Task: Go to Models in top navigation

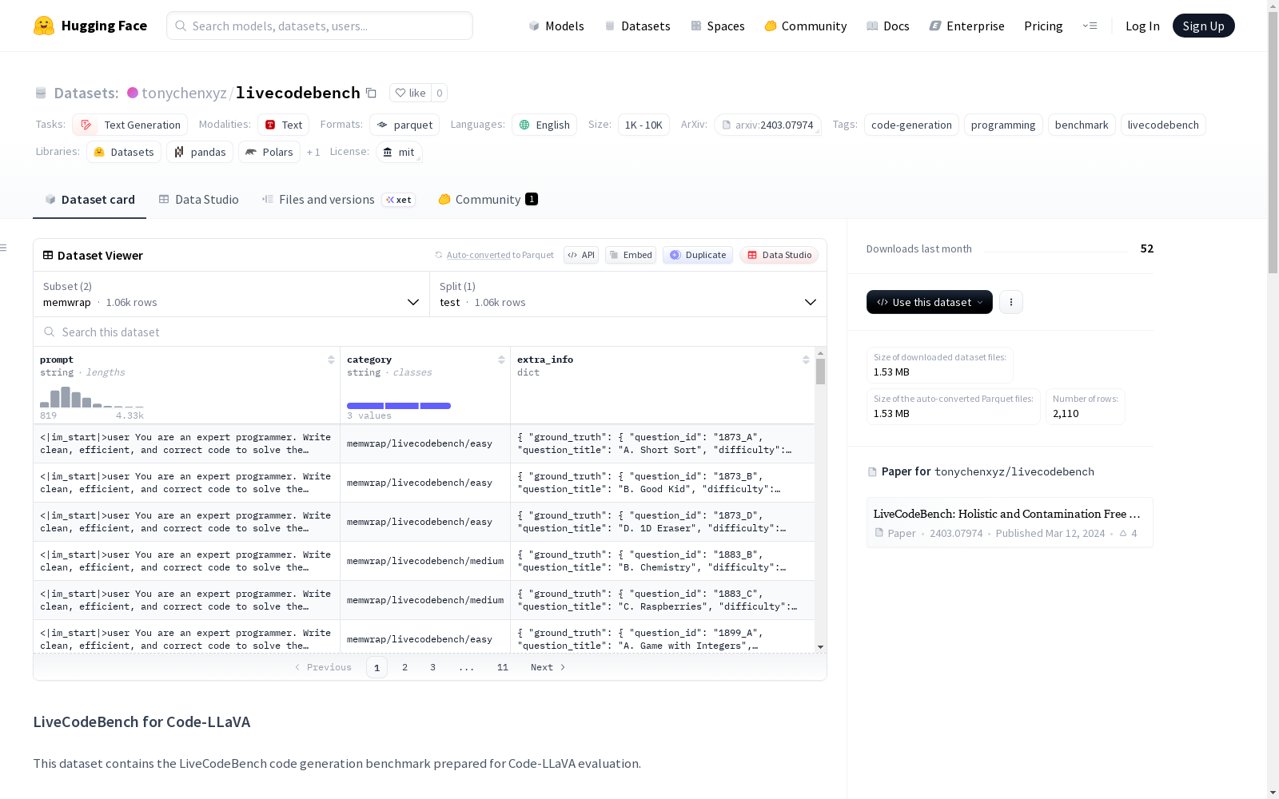Action: pyautogui.click(x=556, y=26)
